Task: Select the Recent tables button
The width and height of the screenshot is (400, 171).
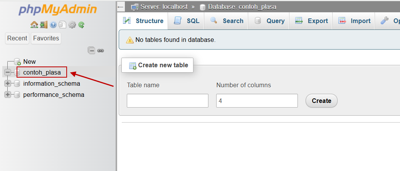Action: click(x=17, y=38)
